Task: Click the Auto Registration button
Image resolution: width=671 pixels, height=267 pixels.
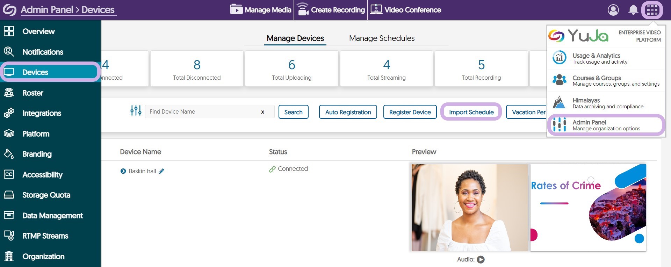Action: [348, 112]
